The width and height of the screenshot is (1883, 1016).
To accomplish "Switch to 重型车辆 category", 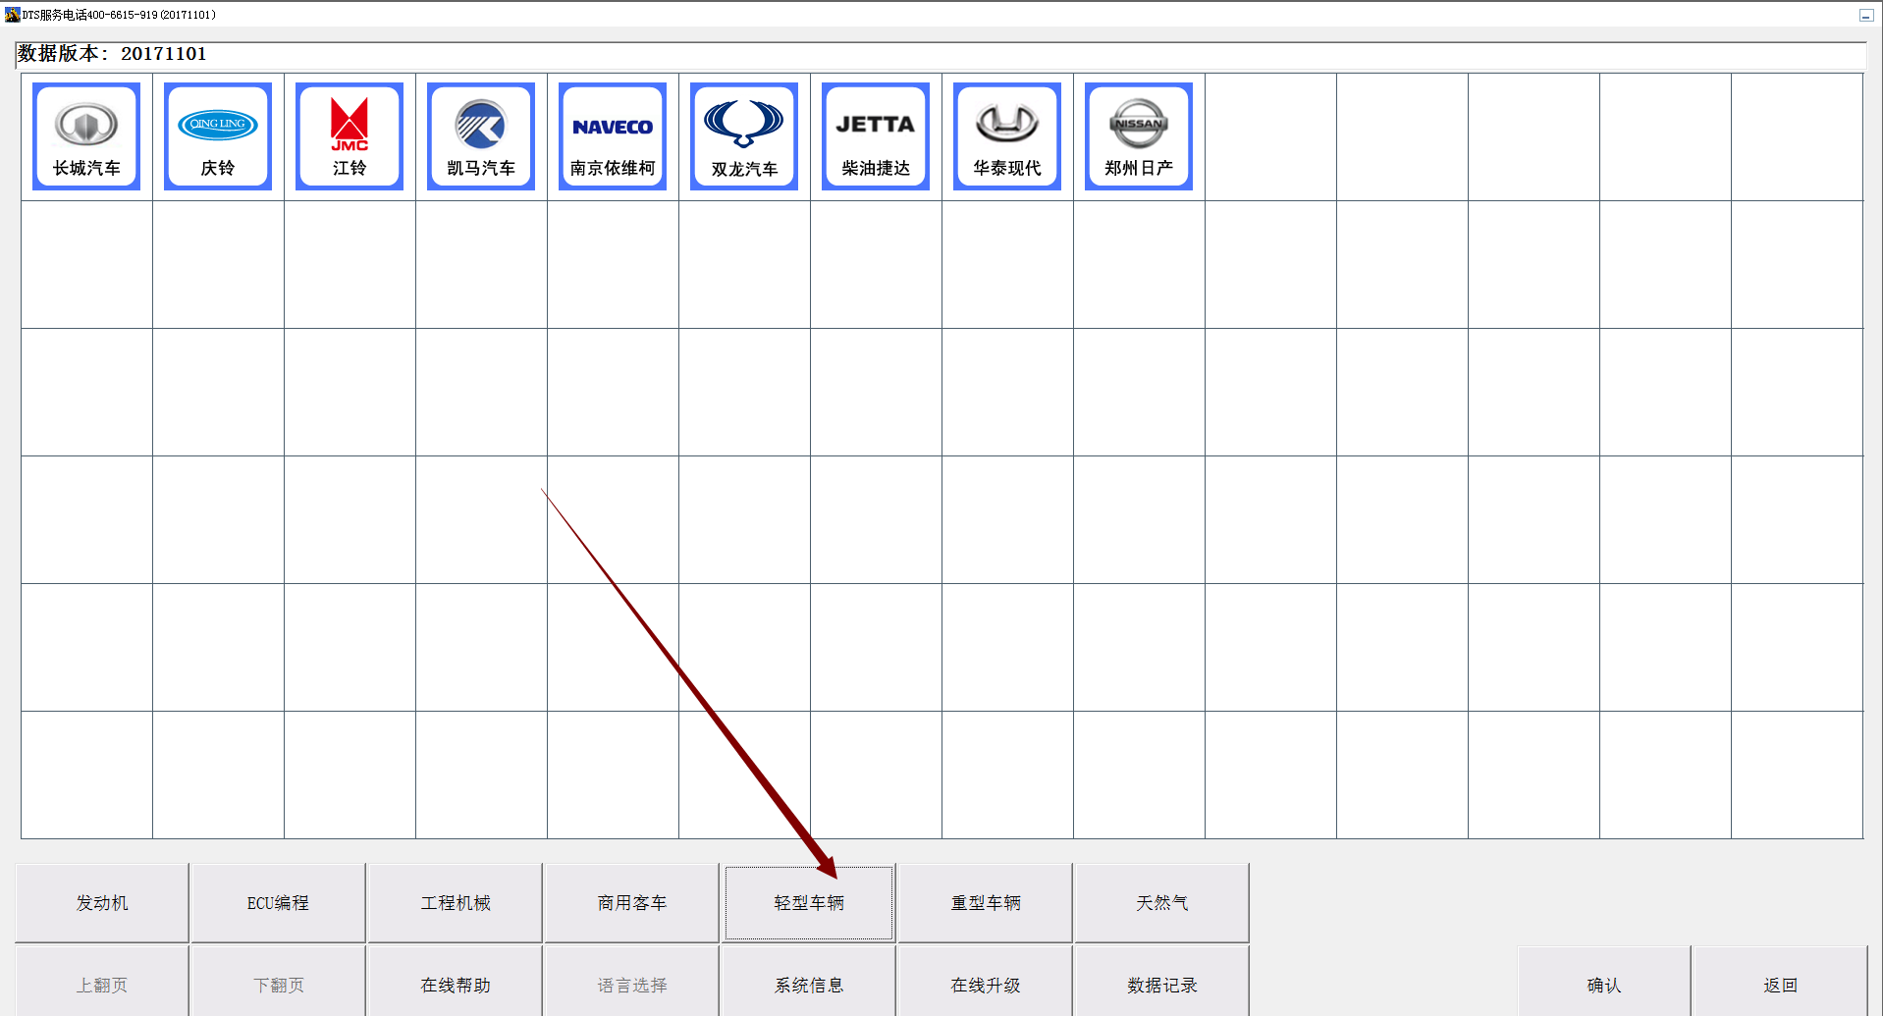I will pyautogui.click(x=985, y=903).
